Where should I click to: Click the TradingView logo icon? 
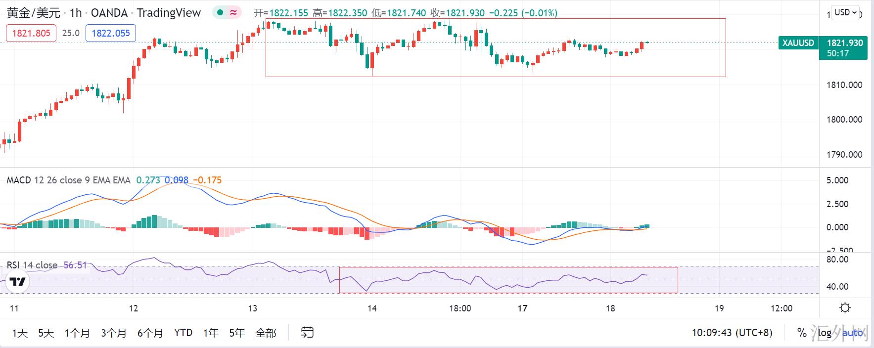point(18,282)
